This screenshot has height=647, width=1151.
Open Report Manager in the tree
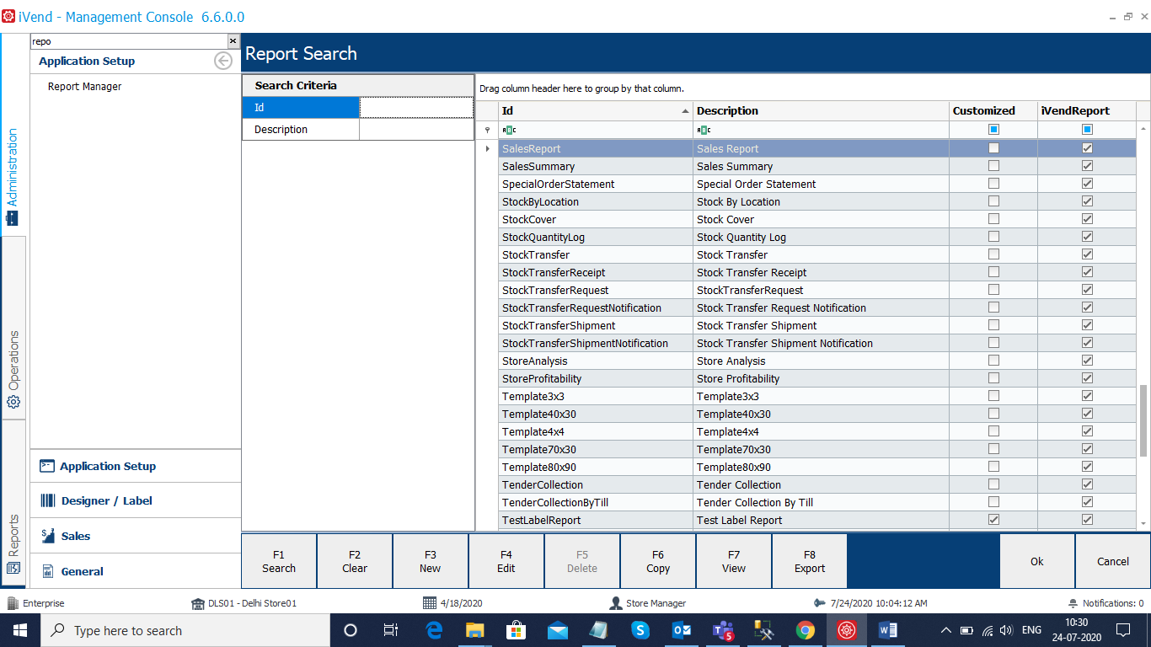coord(84,87)
